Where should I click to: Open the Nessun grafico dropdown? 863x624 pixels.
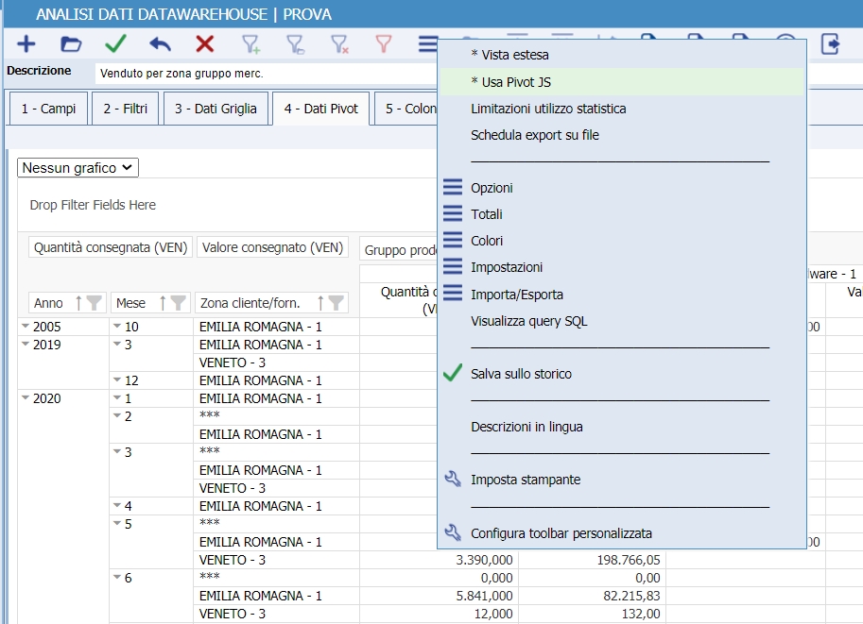tap(78, 168)
